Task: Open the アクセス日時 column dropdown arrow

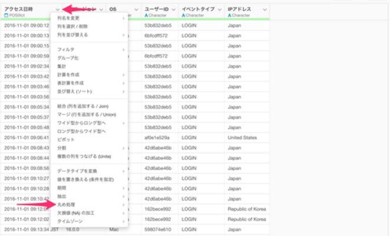Action: pos(57,9)
